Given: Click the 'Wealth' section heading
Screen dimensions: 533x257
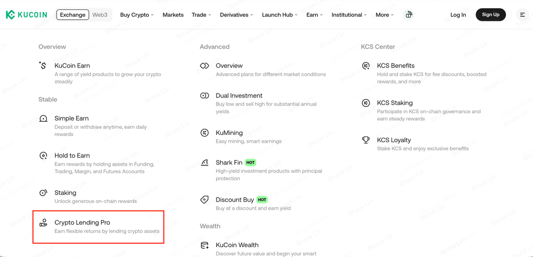Looking at the screenshot, I should pos(210,226).
